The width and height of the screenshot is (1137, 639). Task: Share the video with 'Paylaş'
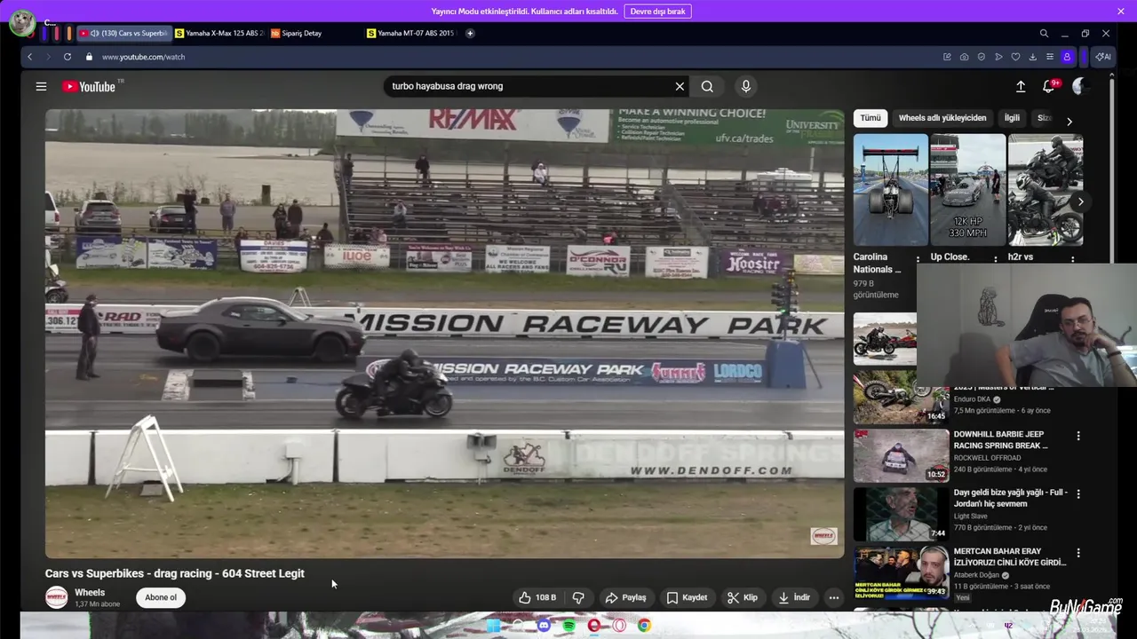pos(625,597)
